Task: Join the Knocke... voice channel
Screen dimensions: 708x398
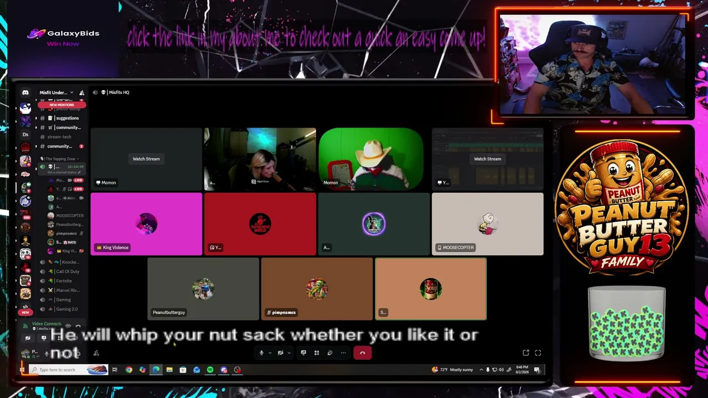Action: coord(63,262)
